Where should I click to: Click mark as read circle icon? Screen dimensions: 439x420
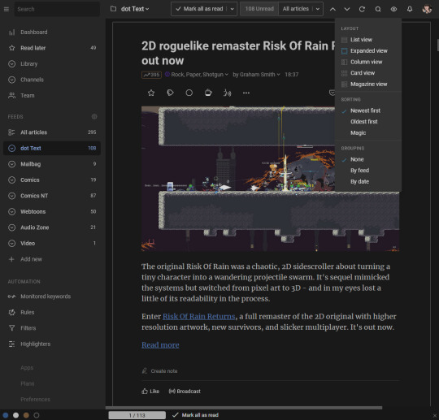189,93
